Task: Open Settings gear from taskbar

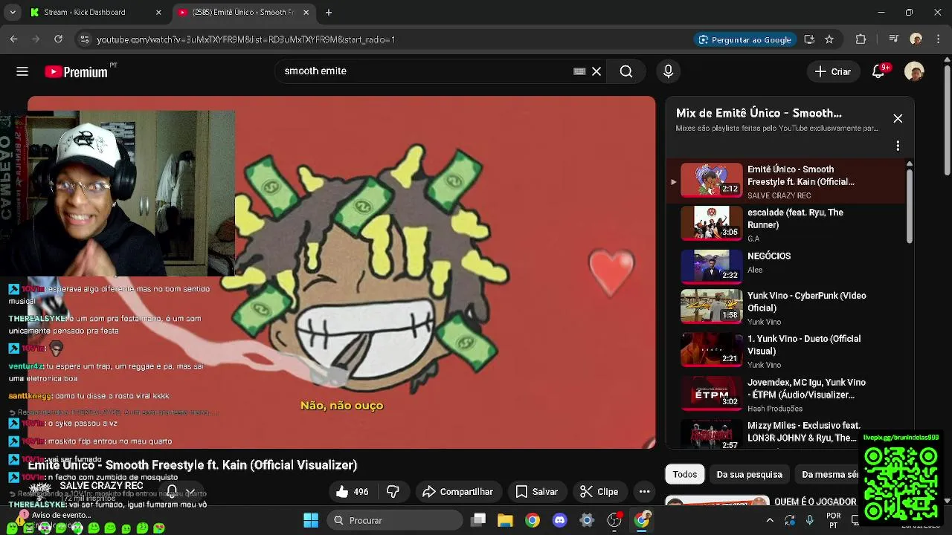Action: (x=587, y=520)
